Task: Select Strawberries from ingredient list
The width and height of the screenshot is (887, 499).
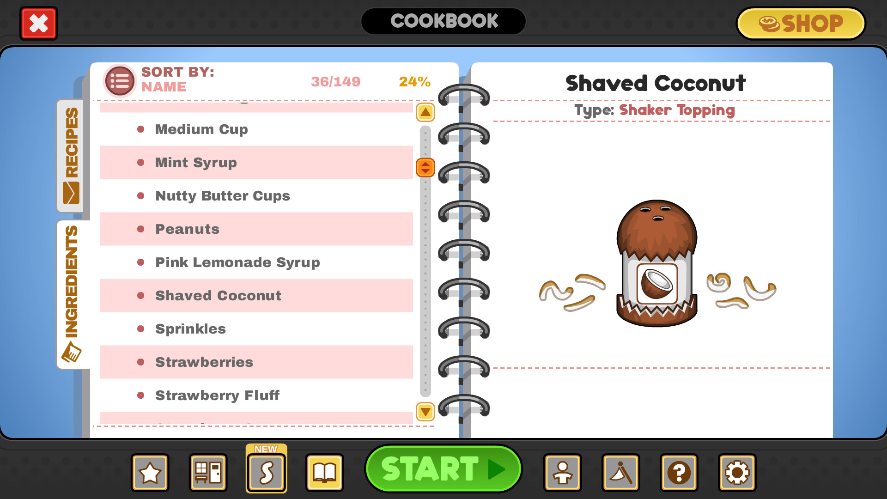Action: (204, 361)
